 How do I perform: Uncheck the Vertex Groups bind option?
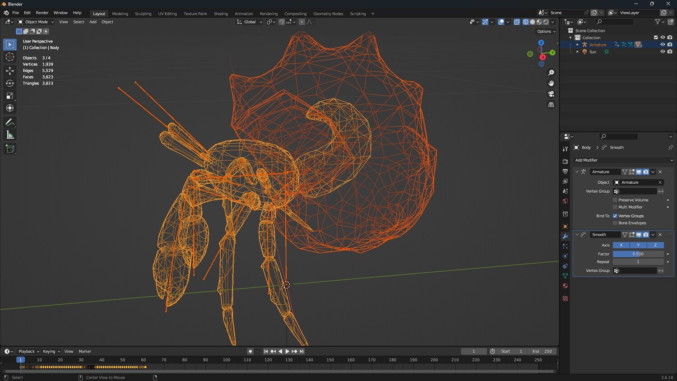point(615,216)
